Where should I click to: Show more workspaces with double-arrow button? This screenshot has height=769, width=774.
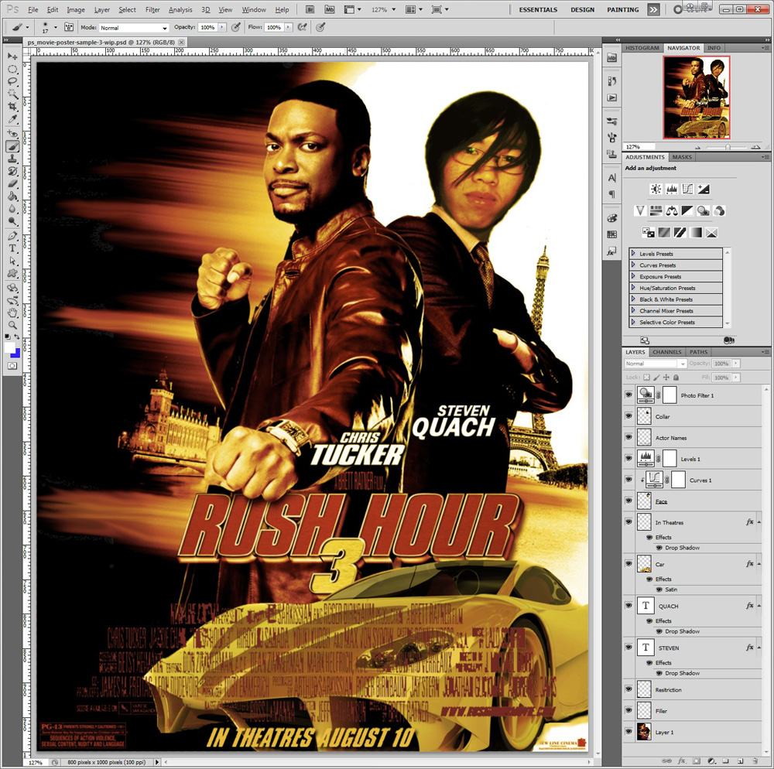(x=653, y=9)
